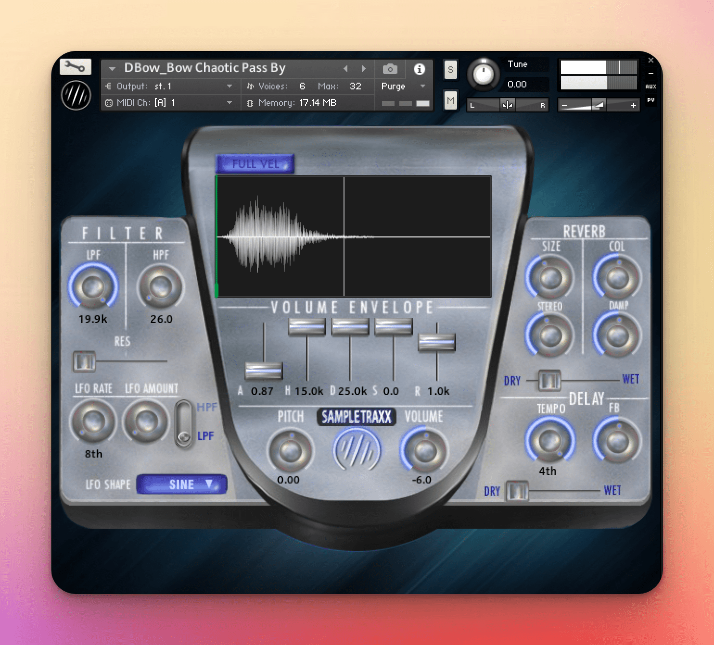Image resolution: width=714 pixels, height=645 pixels.
Task: Show instrument info with the i icon
Action: pos(419,69)
